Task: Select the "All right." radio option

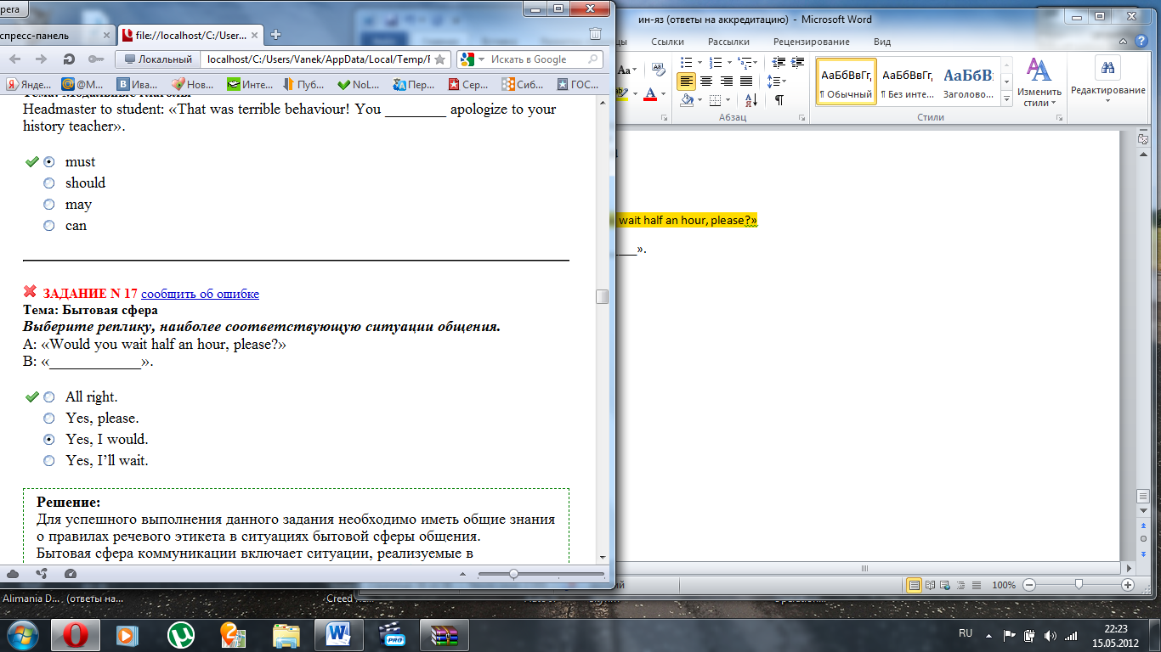Action: [49, 396]
